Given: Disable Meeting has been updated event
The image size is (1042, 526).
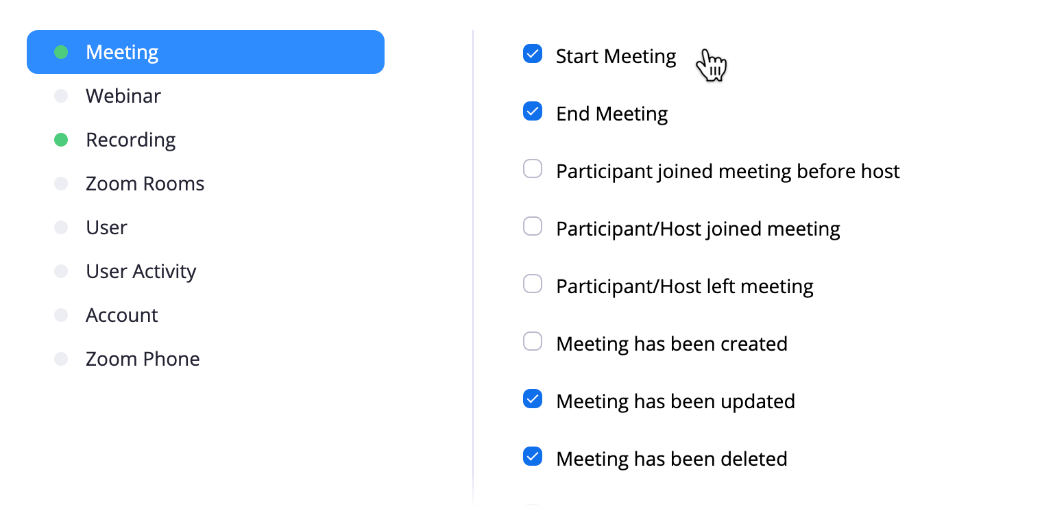Looking at the screenshot, I should tap(533, 399).
